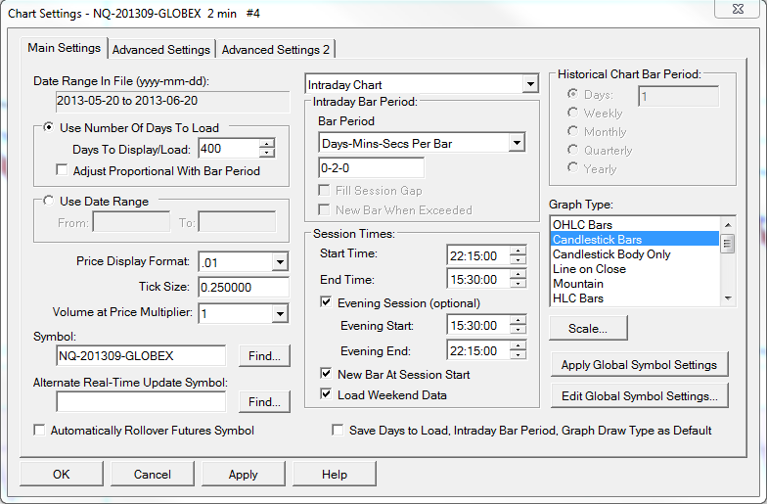Image resolution: width=767 pixels, height=504 pixels.
Task: Decrease Days To Display/Load value
Action: [x=267, y=153]
